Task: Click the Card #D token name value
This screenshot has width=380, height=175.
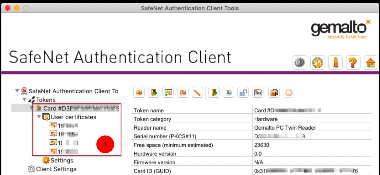Action: pyautogui.click(x=288, y=110)
